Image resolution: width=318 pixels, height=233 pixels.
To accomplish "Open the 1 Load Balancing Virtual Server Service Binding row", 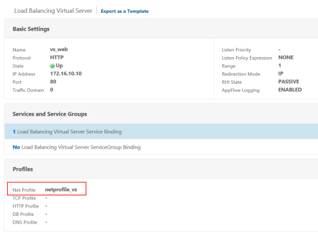I will click(x=161, y=131).
